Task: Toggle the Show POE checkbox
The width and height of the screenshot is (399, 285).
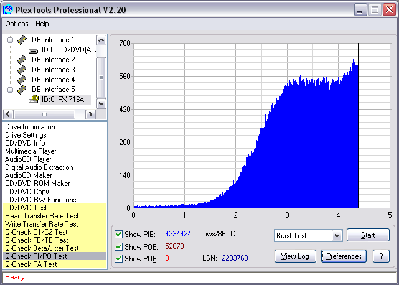Action: tap(118, 246)
